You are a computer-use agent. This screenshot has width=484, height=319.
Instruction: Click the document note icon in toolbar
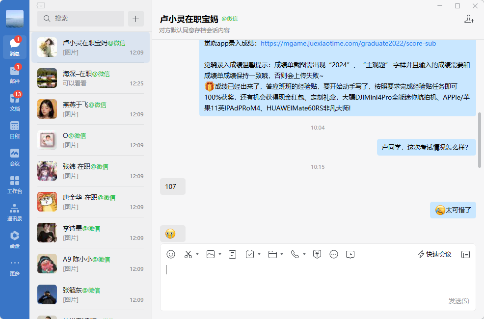click(233, 254)
